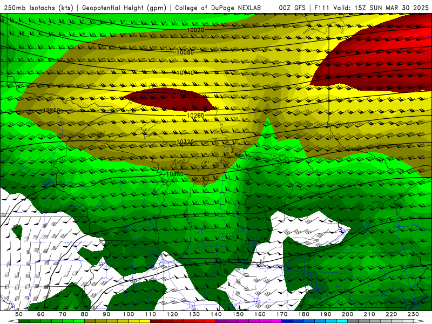Click the 10200 contour label in the maroon core

(x=185, y=93)
